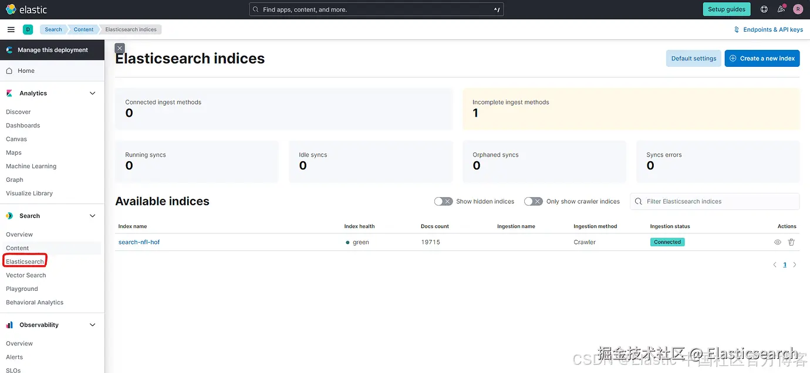
Task: Delete the search-nfl-hof index trash icon
Action: [791, 242]
